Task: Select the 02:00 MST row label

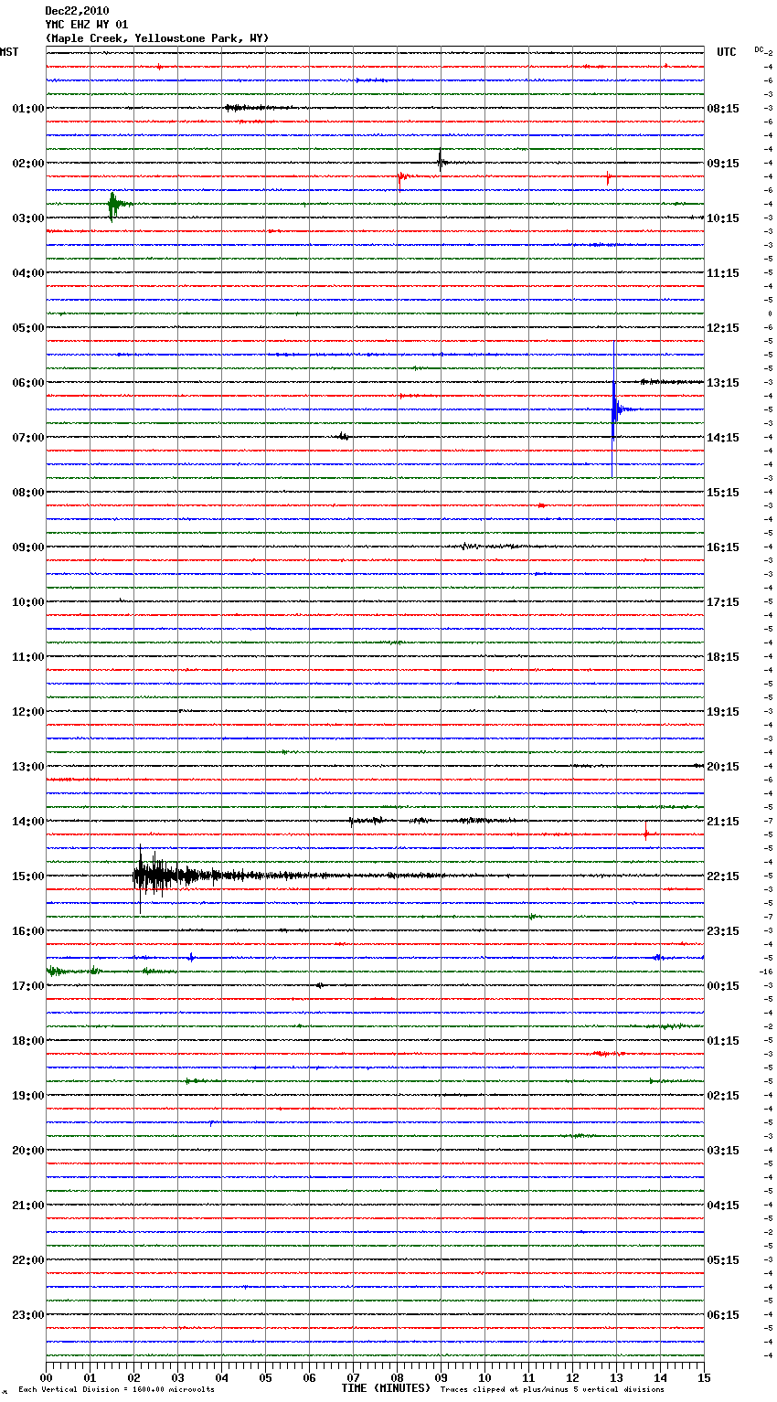Action: pos(27,164)
